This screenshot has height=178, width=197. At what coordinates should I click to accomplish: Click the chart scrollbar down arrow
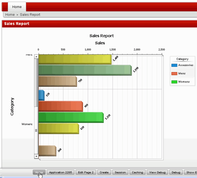tap(36, 156)
